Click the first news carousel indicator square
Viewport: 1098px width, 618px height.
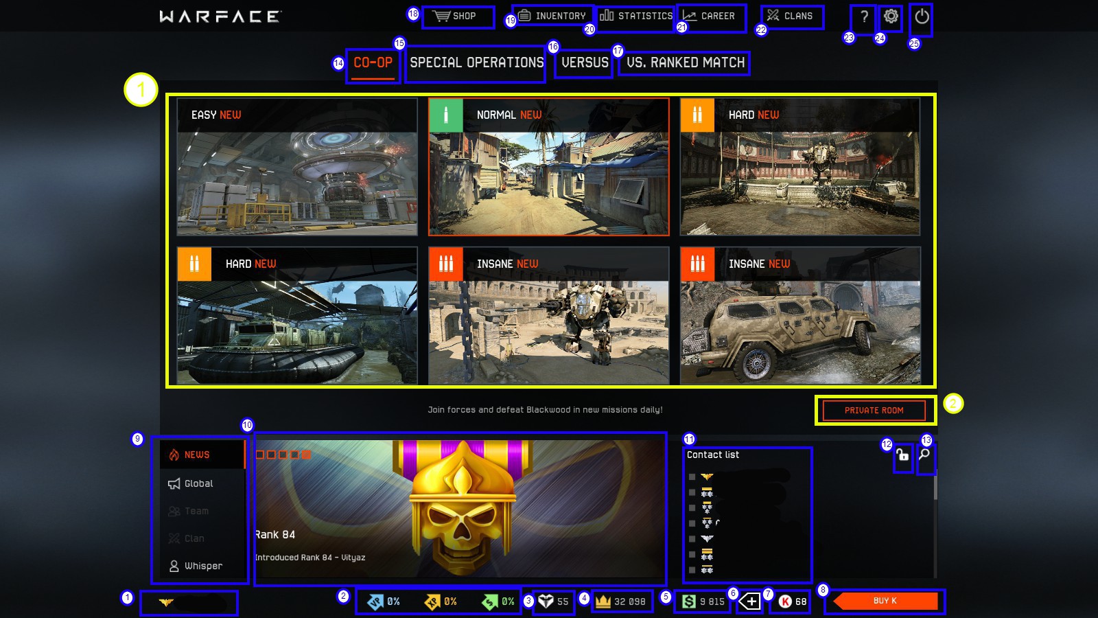click(x=260, y=455)
